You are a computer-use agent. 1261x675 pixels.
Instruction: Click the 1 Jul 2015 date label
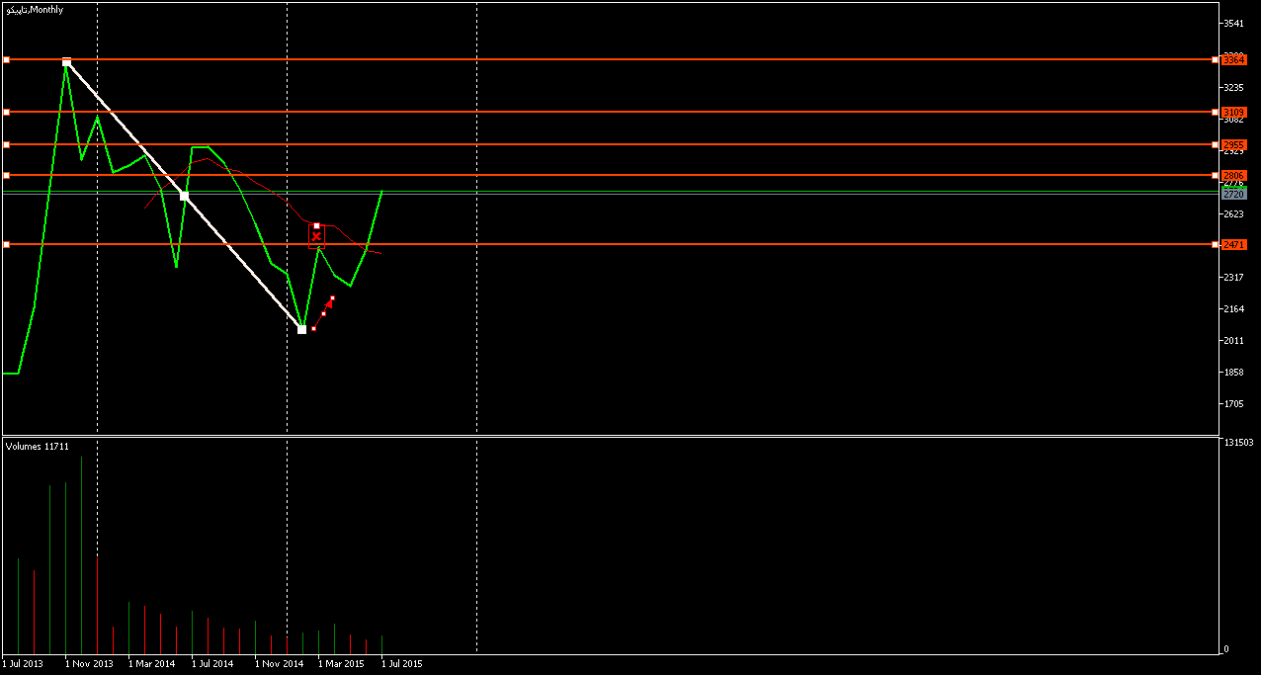click(x=401, y=663)
